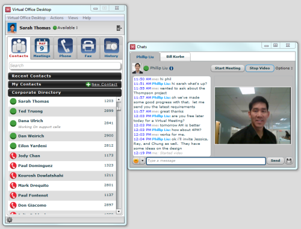
Task: Open the Views menu
Action: tap(73, 18)
